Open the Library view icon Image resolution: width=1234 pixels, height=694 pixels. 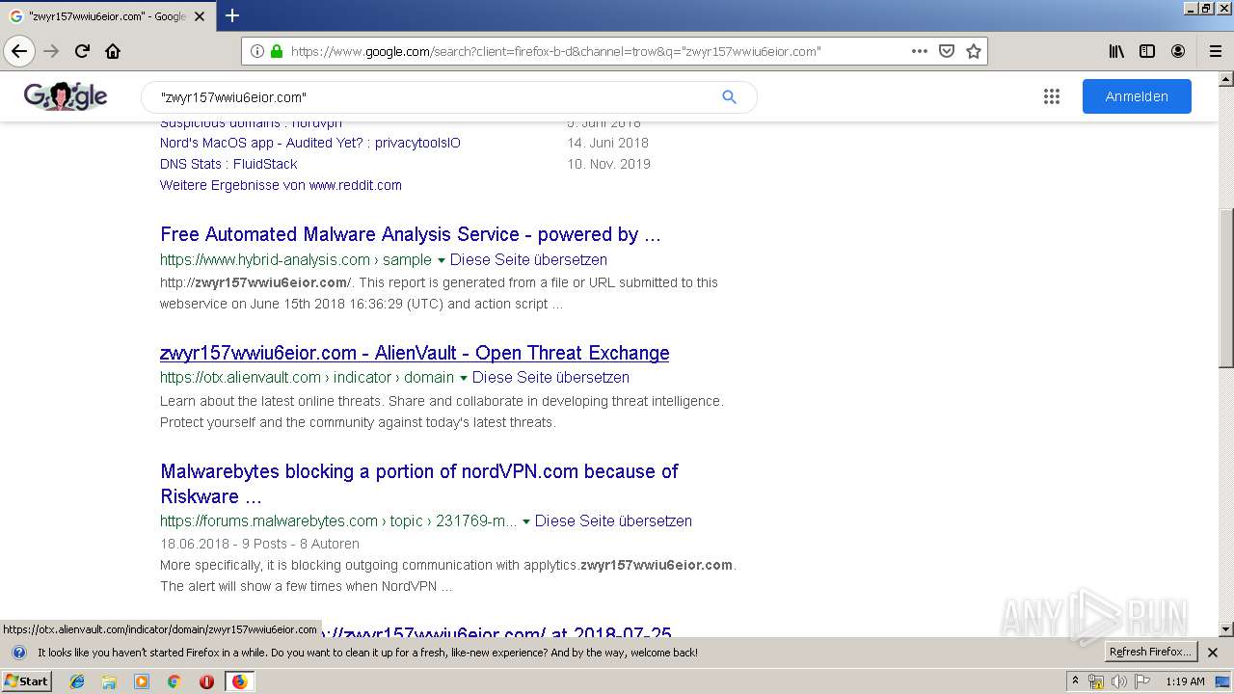click(x=1116, y=51)
